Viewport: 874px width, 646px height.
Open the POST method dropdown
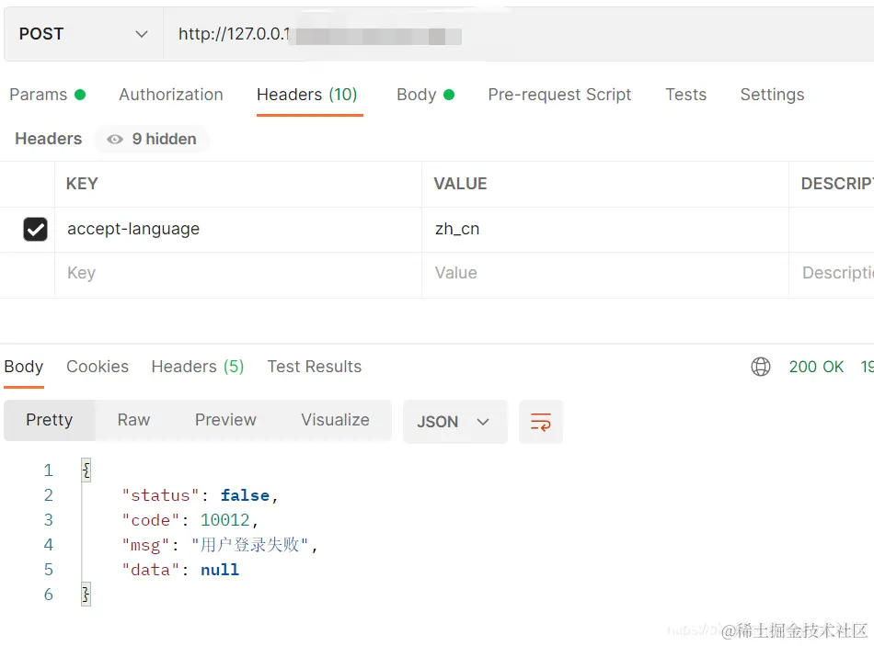pos(84,34)
